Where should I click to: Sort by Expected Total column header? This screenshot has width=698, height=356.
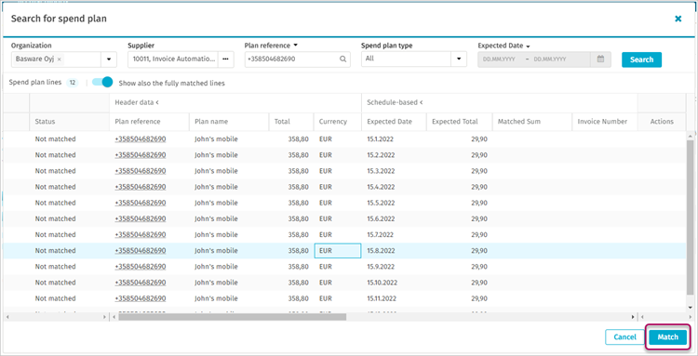click(x=460, y=122)
